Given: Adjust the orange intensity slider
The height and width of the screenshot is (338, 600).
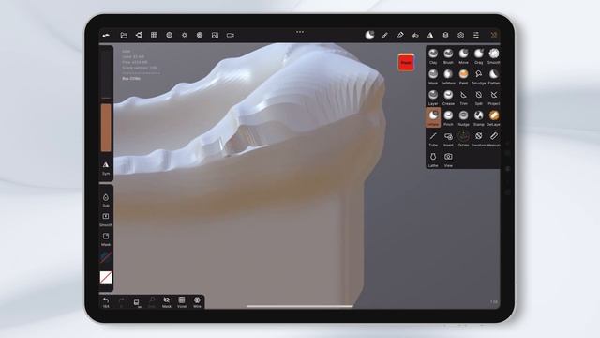Looking at the screenshot, I should 106,128.
